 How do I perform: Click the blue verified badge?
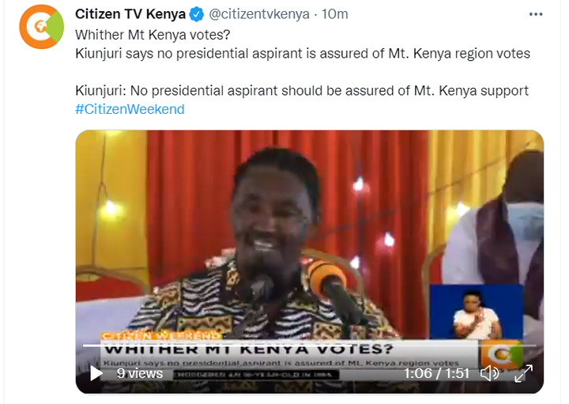(197, 14)
